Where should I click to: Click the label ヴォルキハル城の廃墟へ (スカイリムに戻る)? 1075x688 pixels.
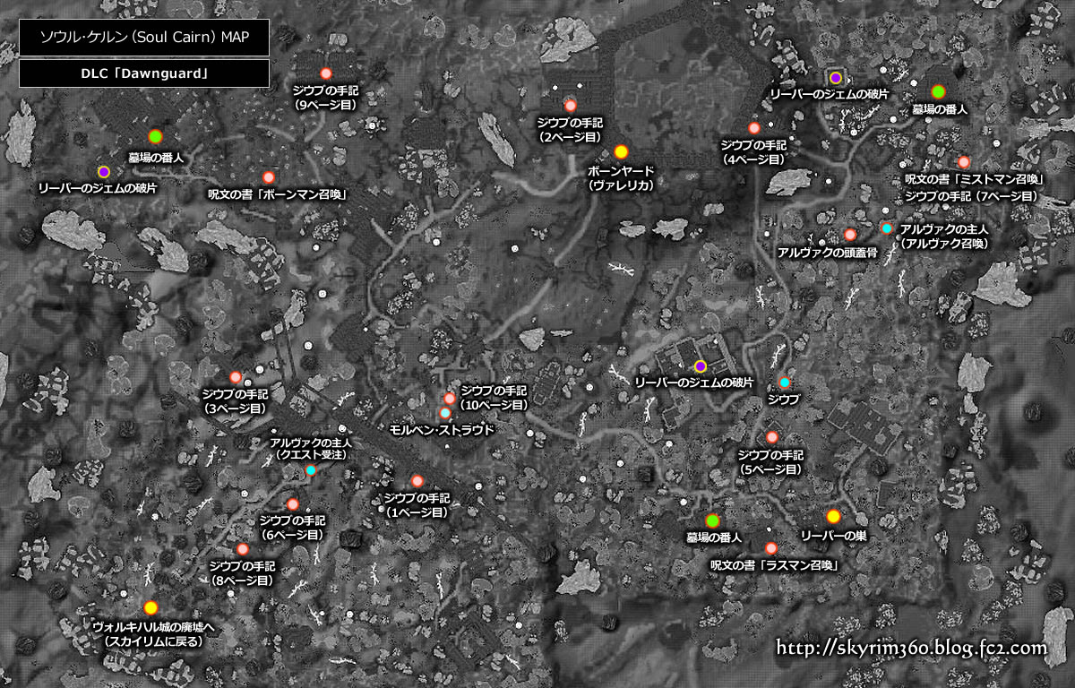coord(153,634)
